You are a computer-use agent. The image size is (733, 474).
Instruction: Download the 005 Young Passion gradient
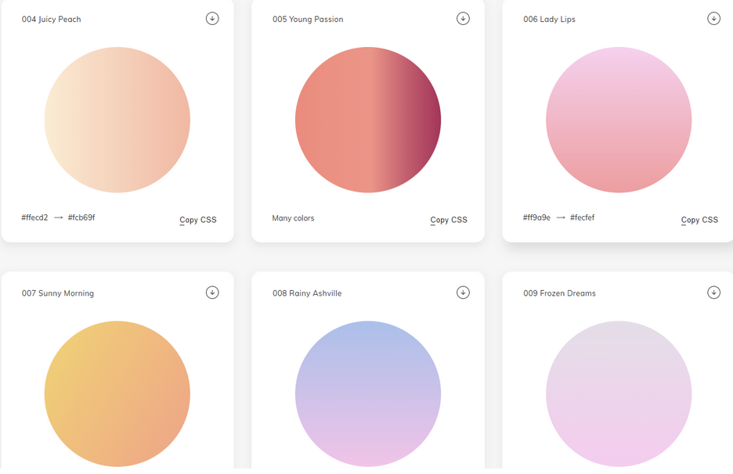(x=463, y=19)
